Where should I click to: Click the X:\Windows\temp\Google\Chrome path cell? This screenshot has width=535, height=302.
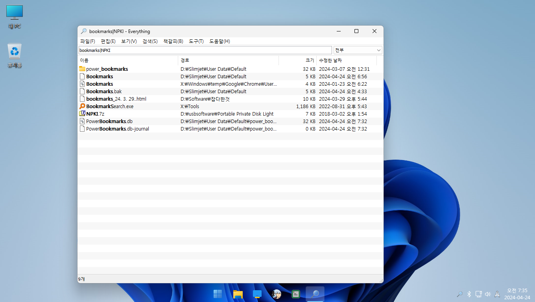[x=229, y=84]
